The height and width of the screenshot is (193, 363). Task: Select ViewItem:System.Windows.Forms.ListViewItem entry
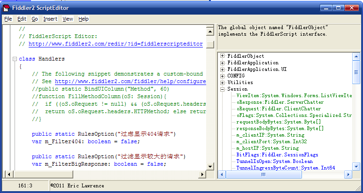294,96
